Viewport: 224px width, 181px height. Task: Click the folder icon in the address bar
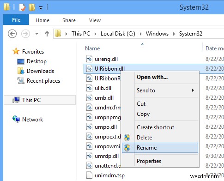(58, 33)
